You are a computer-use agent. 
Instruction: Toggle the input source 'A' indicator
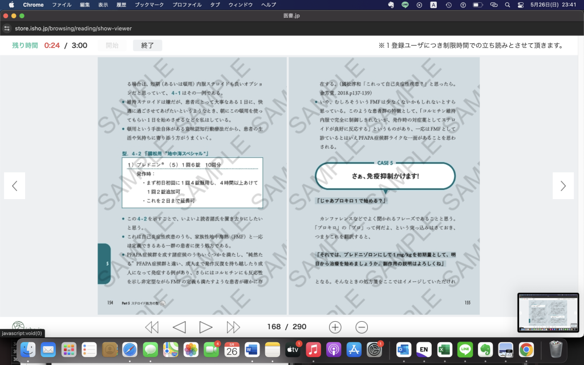coord(433,5)
